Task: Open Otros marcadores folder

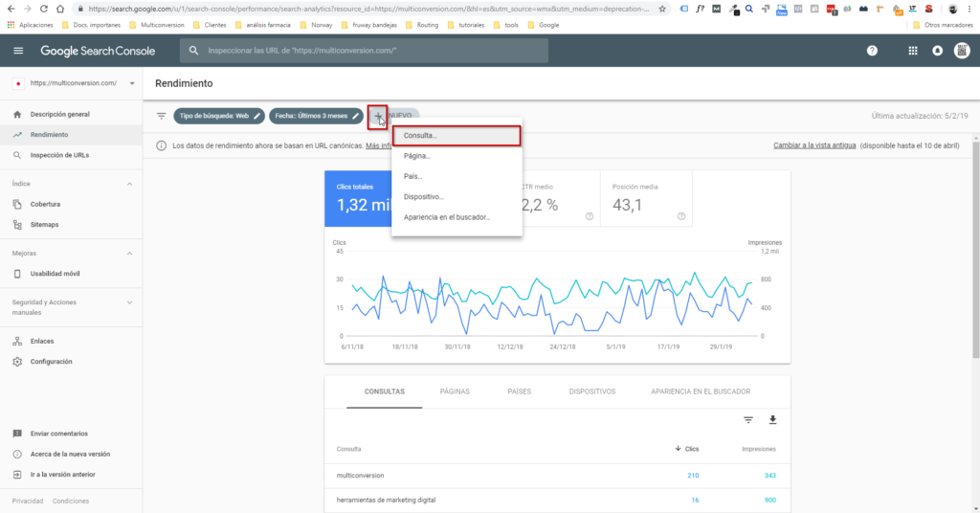Action: (943, 25)
